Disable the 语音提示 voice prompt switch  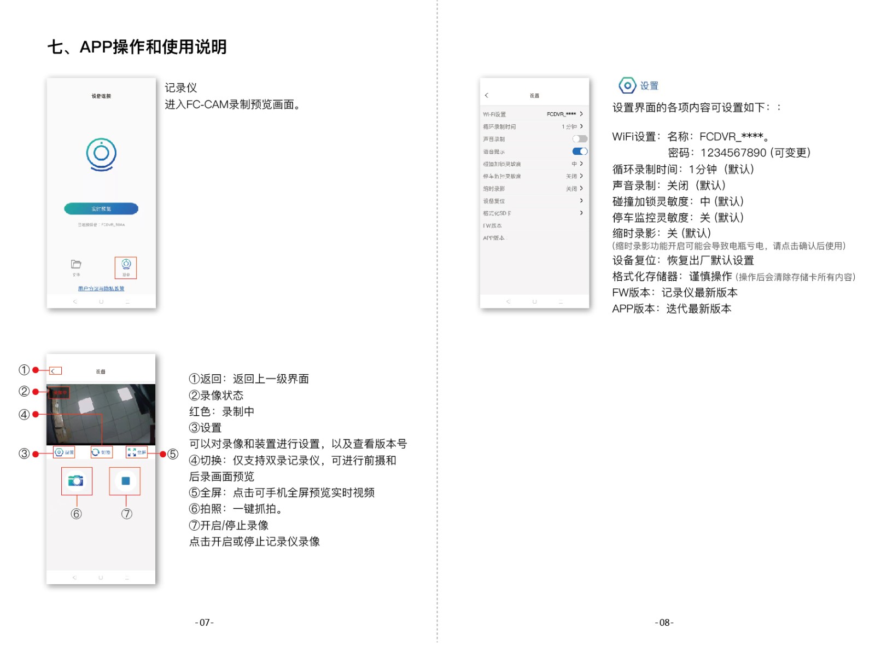click(x=579, y=152)
